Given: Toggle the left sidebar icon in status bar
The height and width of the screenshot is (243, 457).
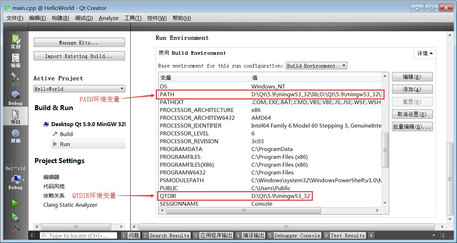Looking at the screenshot, I should [x=33, y=235].
